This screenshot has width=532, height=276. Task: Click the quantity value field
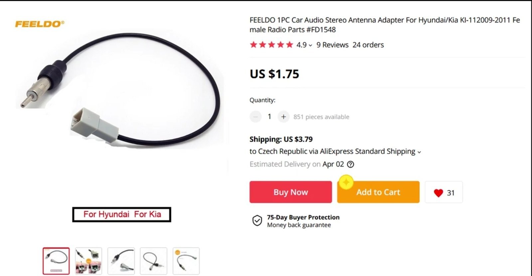click(269, 117)
